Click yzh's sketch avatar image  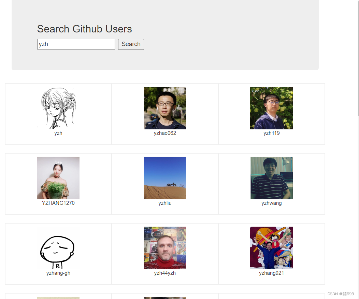tap(58, 108)
